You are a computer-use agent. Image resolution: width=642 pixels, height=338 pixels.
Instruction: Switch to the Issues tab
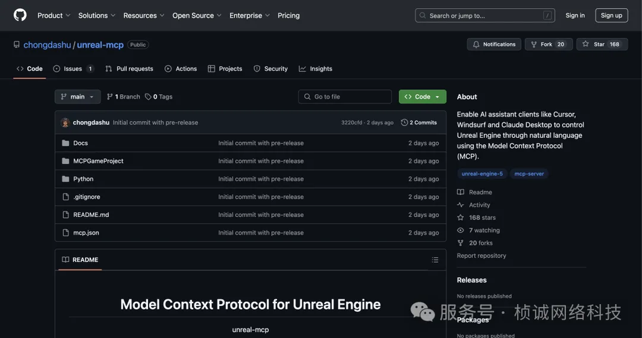click(x=73, y=69)
